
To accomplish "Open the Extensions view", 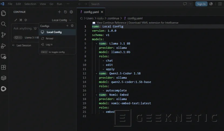I will (x=4, y=67).
